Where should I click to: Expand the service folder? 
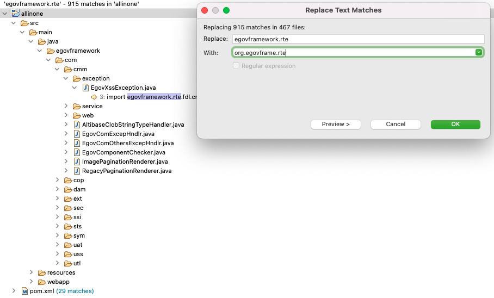click(66, 106)
